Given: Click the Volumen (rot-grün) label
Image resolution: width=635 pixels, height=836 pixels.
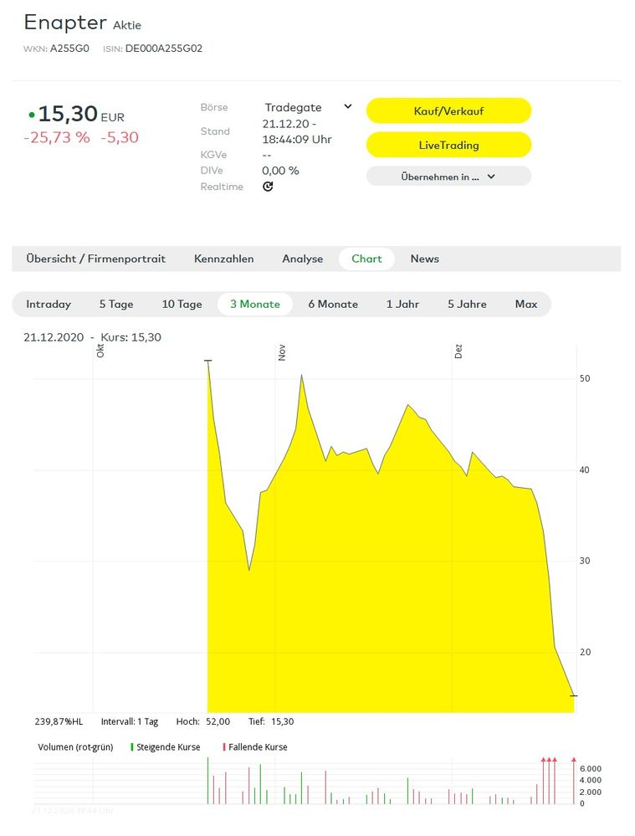Looking at the screenshot, I should [x=75, y=747].
